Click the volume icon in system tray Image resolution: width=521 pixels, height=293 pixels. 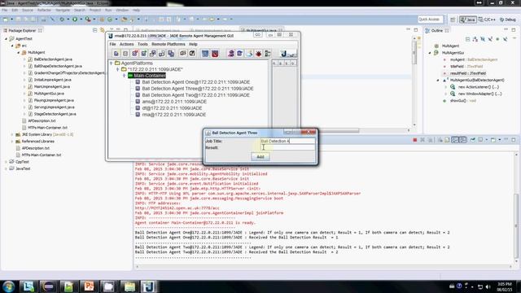click(488, 286)
